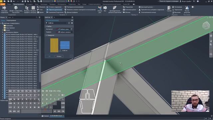
Task: Open the properties panel gear settings
Action: tap(72, 23)
